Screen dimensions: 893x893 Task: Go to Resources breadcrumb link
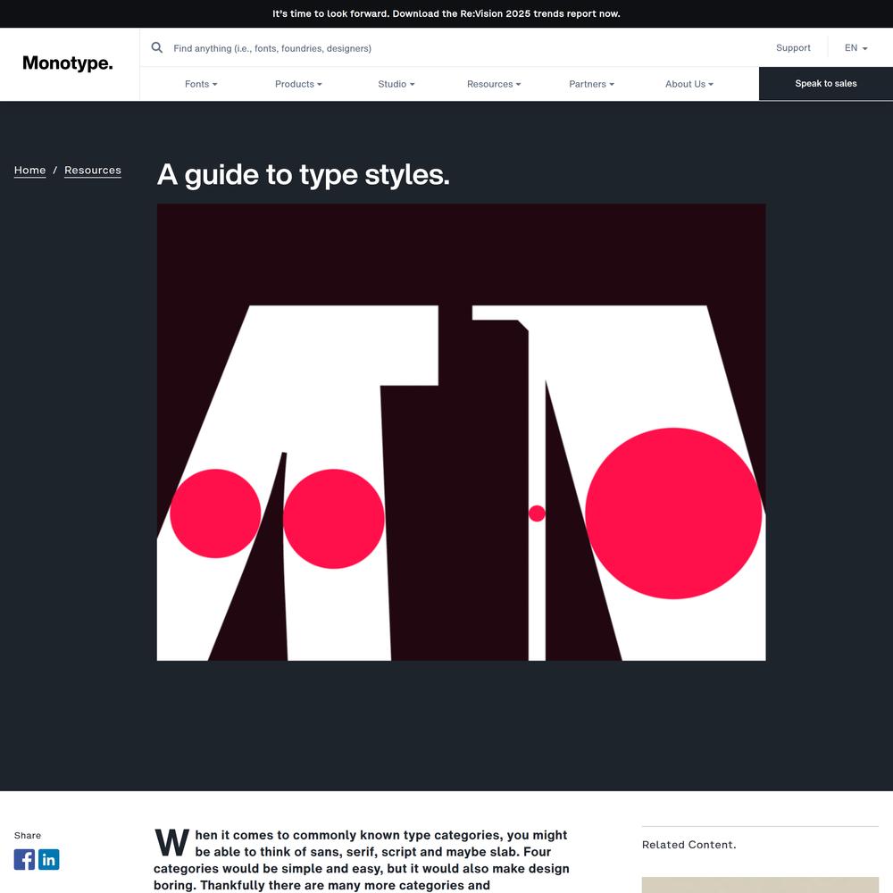93,171
